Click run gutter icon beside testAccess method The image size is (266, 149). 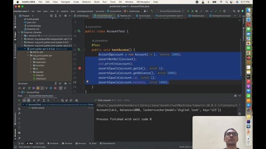[x=79, y=50]
